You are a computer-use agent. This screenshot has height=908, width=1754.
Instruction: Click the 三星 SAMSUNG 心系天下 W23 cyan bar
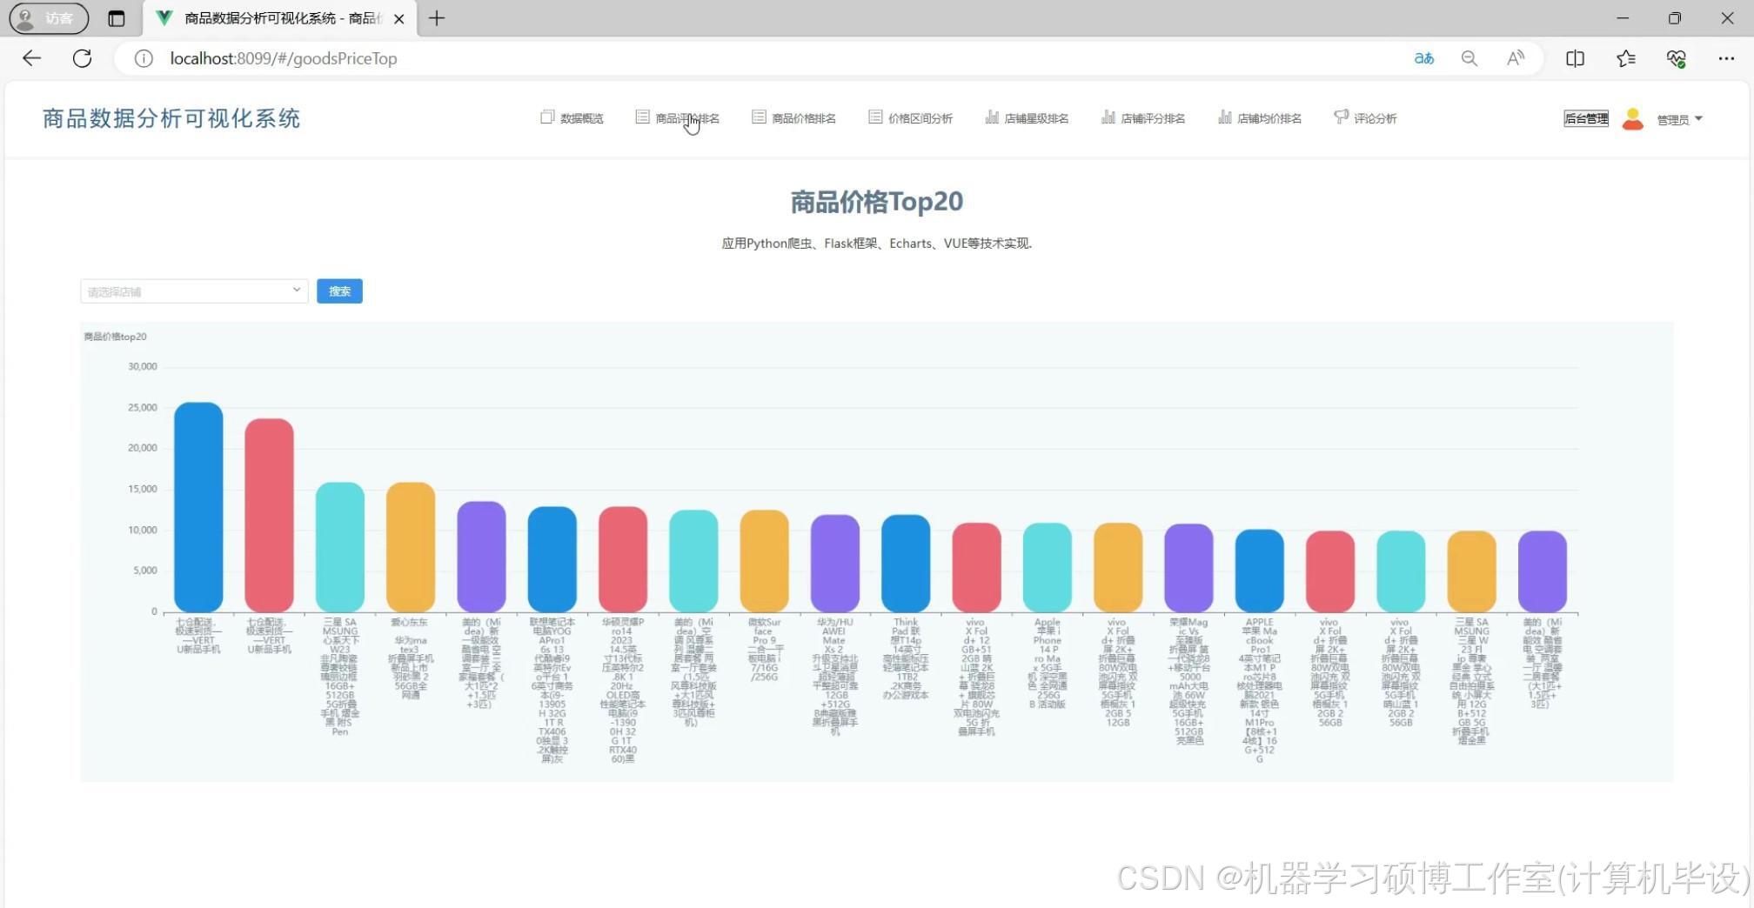point(340,547)
